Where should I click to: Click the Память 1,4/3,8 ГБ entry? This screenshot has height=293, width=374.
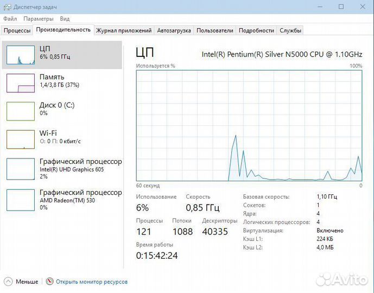pos(62,83)
